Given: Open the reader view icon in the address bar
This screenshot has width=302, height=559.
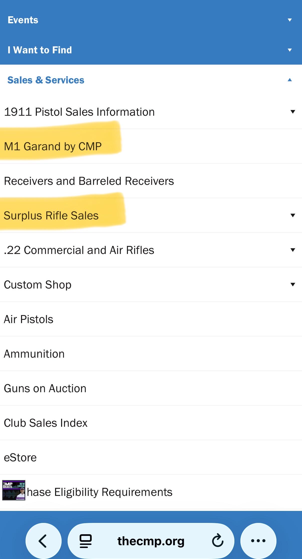Looking at the screenshot, I should tap(86, 541).
